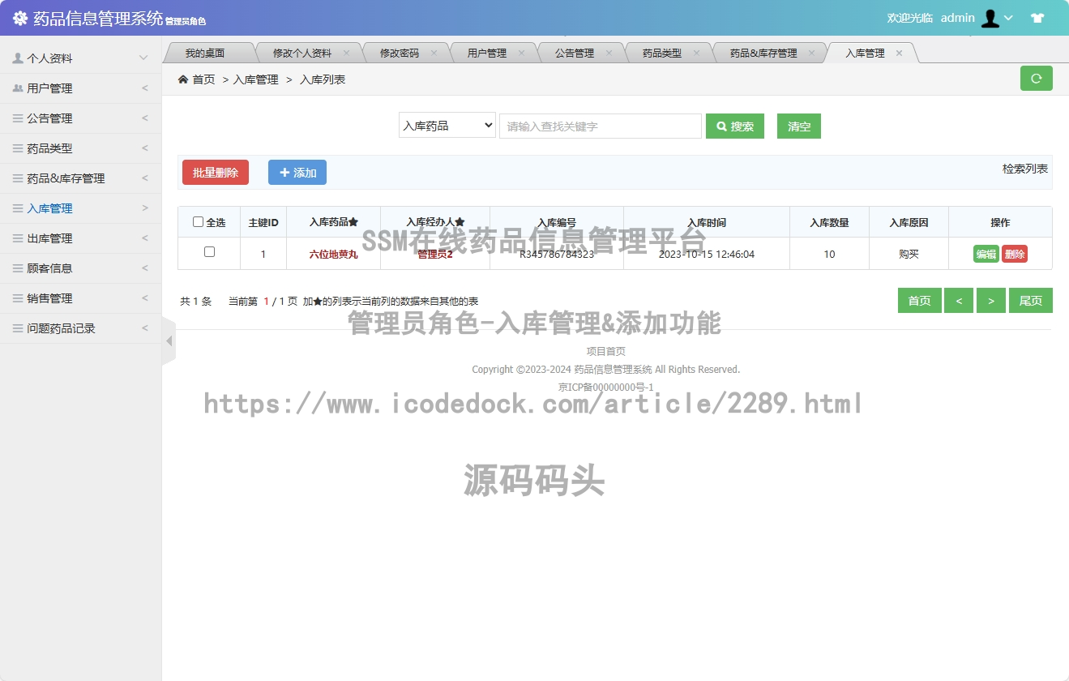Click the red 批量删除 button

[x=216, y=173]
